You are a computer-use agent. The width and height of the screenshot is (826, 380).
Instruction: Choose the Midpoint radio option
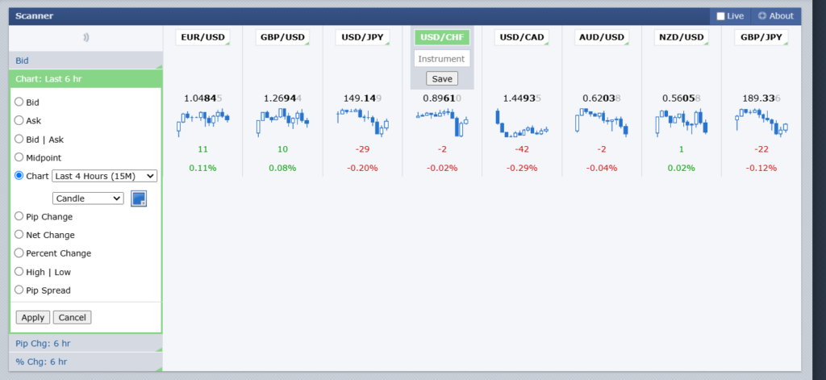[x=20, y=158]
